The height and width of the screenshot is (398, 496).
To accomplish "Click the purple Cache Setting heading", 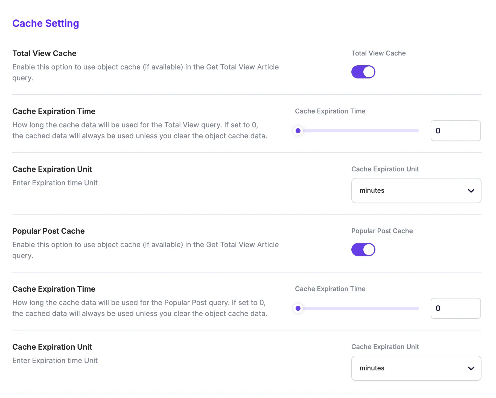I will coord(46,24).
